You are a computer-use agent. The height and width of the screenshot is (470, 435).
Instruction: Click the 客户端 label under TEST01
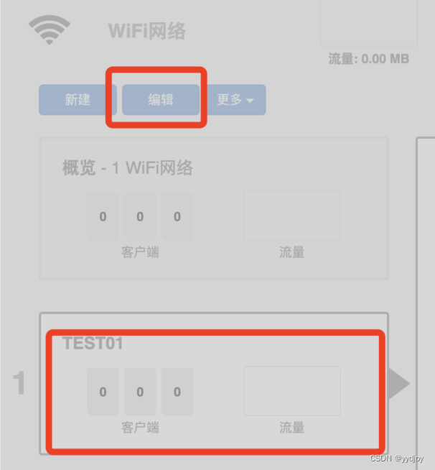coord(140,428)
